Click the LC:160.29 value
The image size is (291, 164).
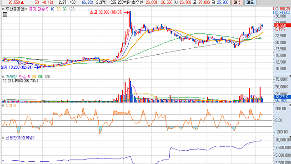click(x=281, y=9)
